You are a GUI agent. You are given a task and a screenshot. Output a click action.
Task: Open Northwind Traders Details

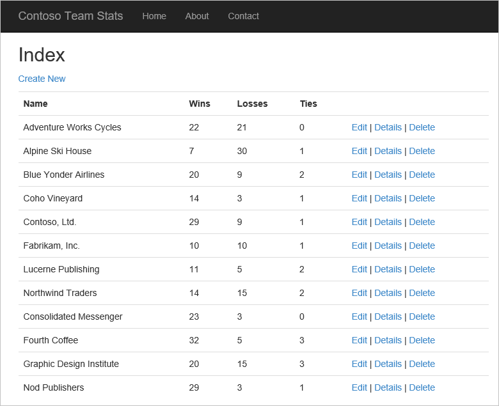[388, 293]
